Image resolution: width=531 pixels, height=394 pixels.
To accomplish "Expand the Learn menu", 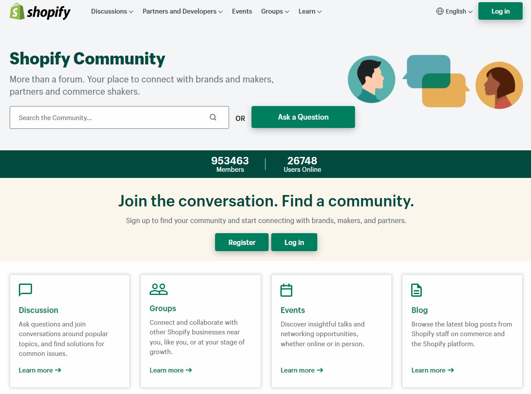I will (x=310, y=11).
